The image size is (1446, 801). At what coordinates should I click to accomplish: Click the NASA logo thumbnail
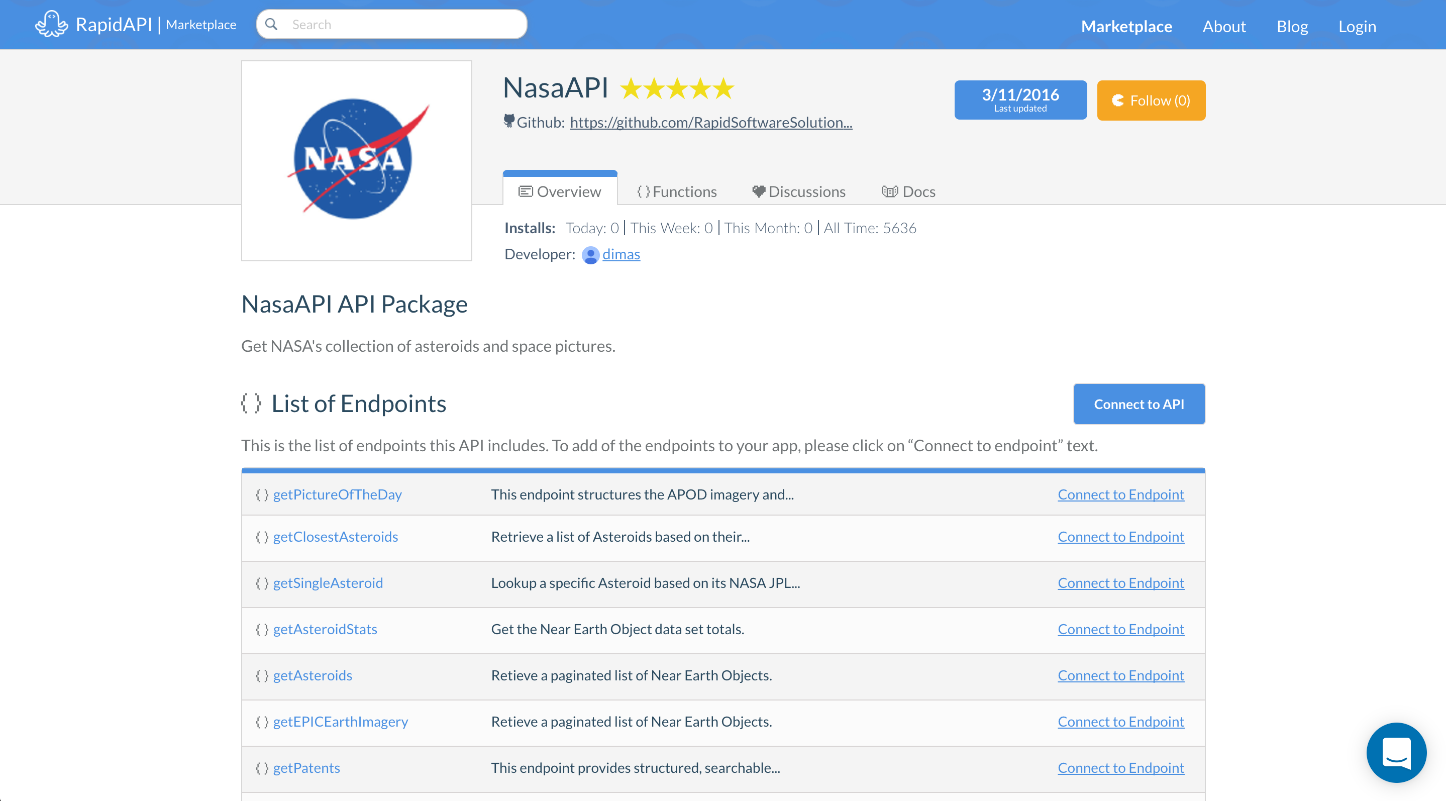pyautogui.click(x=356, y=160)
